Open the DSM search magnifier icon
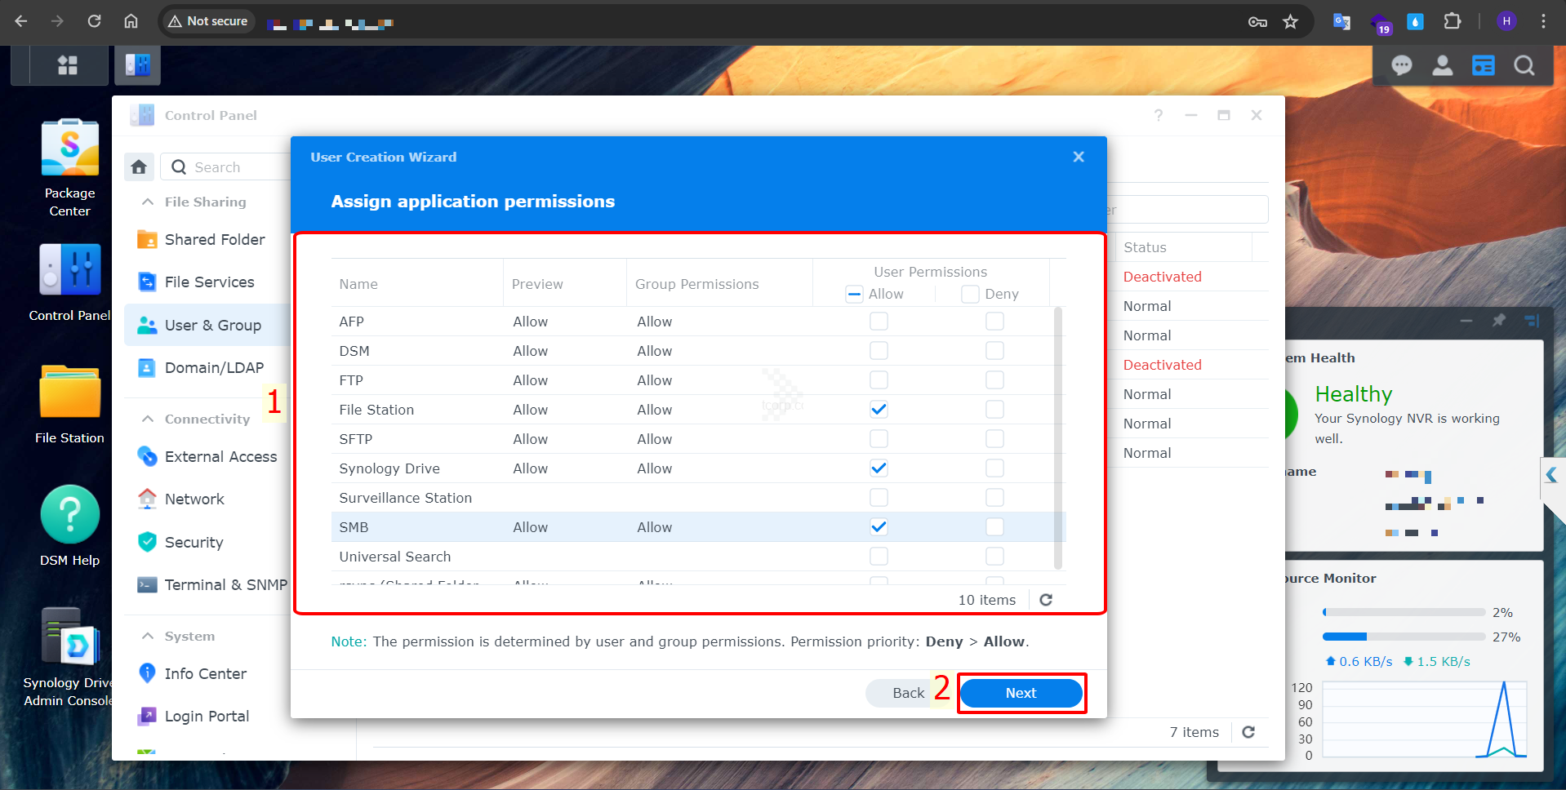1566x790 pixels. click(1524, 65)
